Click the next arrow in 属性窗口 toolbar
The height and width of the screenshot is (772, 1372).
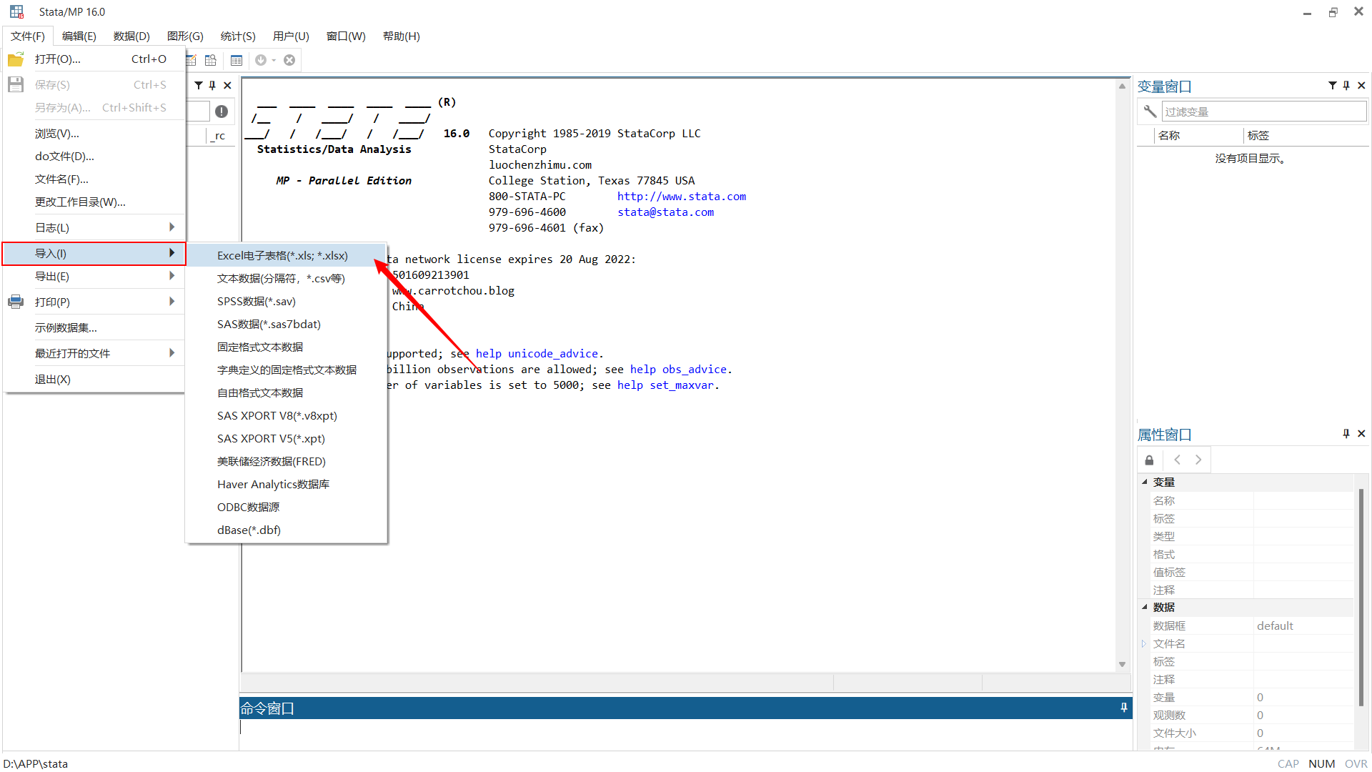click(1198, 460)
